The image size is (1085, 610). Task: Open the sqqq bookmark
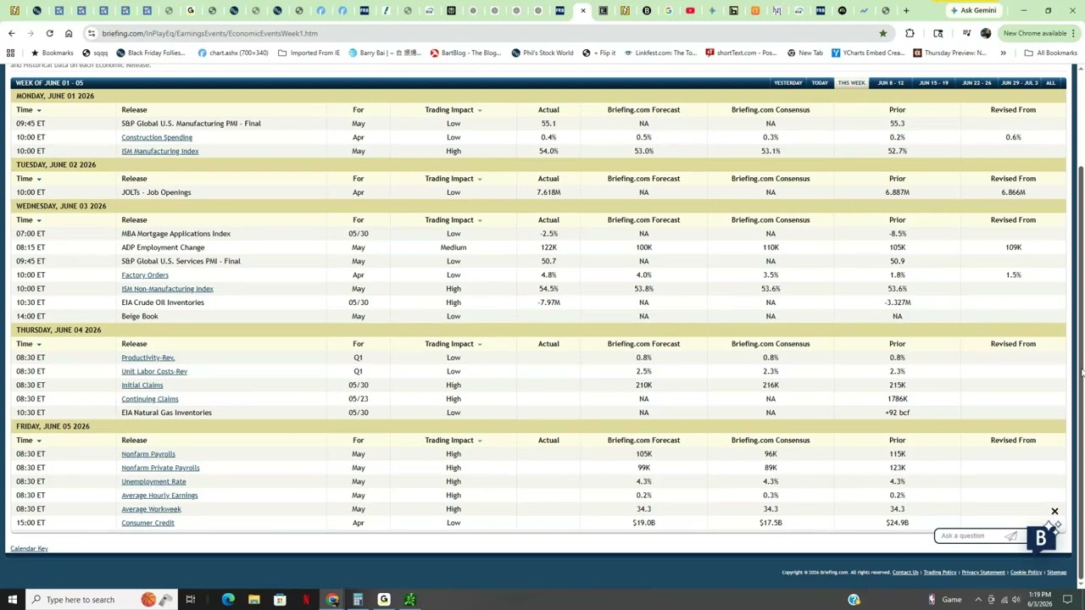point(95,53)
